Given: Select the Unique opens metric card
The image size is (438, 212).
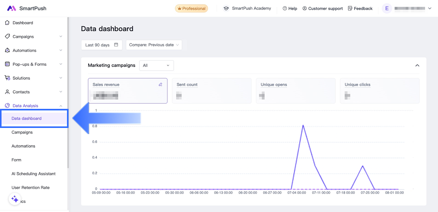Looking at the screenshot, I should pyautogui.click(x=295, y=91).
